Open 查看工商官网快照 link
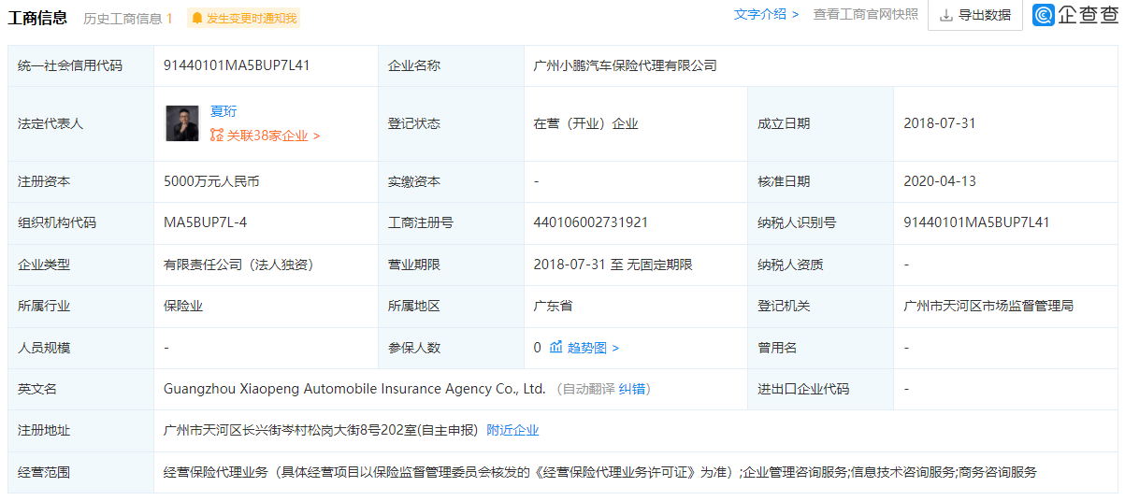The height and width of the screenshot is (501, 1125). [x=865, y=15]
